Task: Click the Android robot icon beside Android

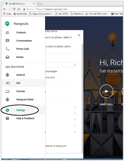Action: [7, 75]
